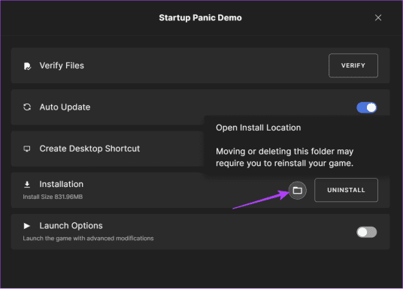This screenshot has width=403, height=289.
Task: Select Create Desktop Shortcut label
Action: (89, 149)
